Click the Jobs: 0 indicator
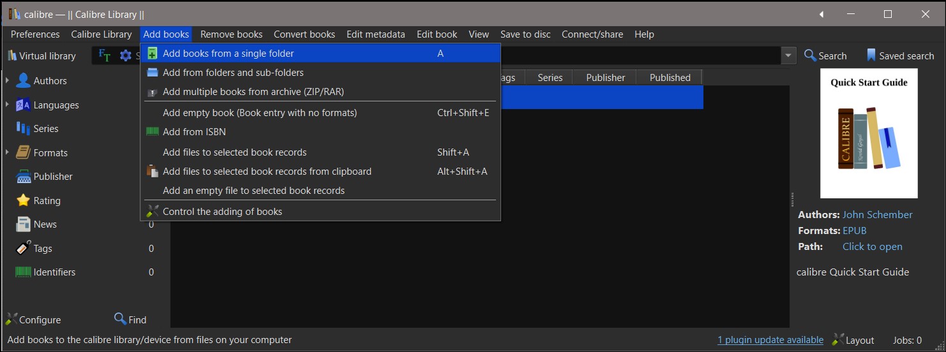 [908, 341]
